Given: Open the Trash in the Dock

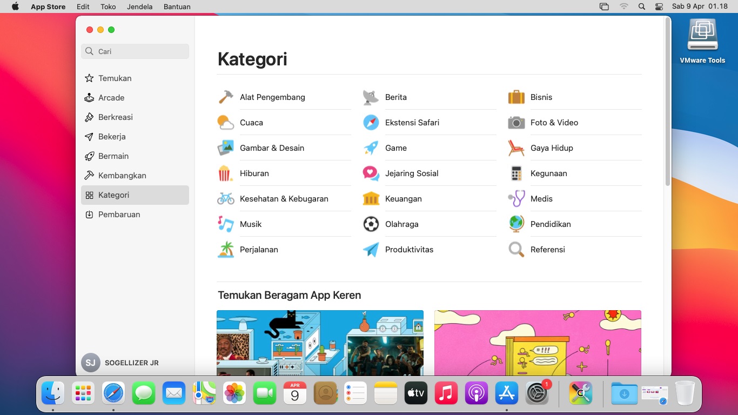Looking at the screenshot, I should [685, 393].
